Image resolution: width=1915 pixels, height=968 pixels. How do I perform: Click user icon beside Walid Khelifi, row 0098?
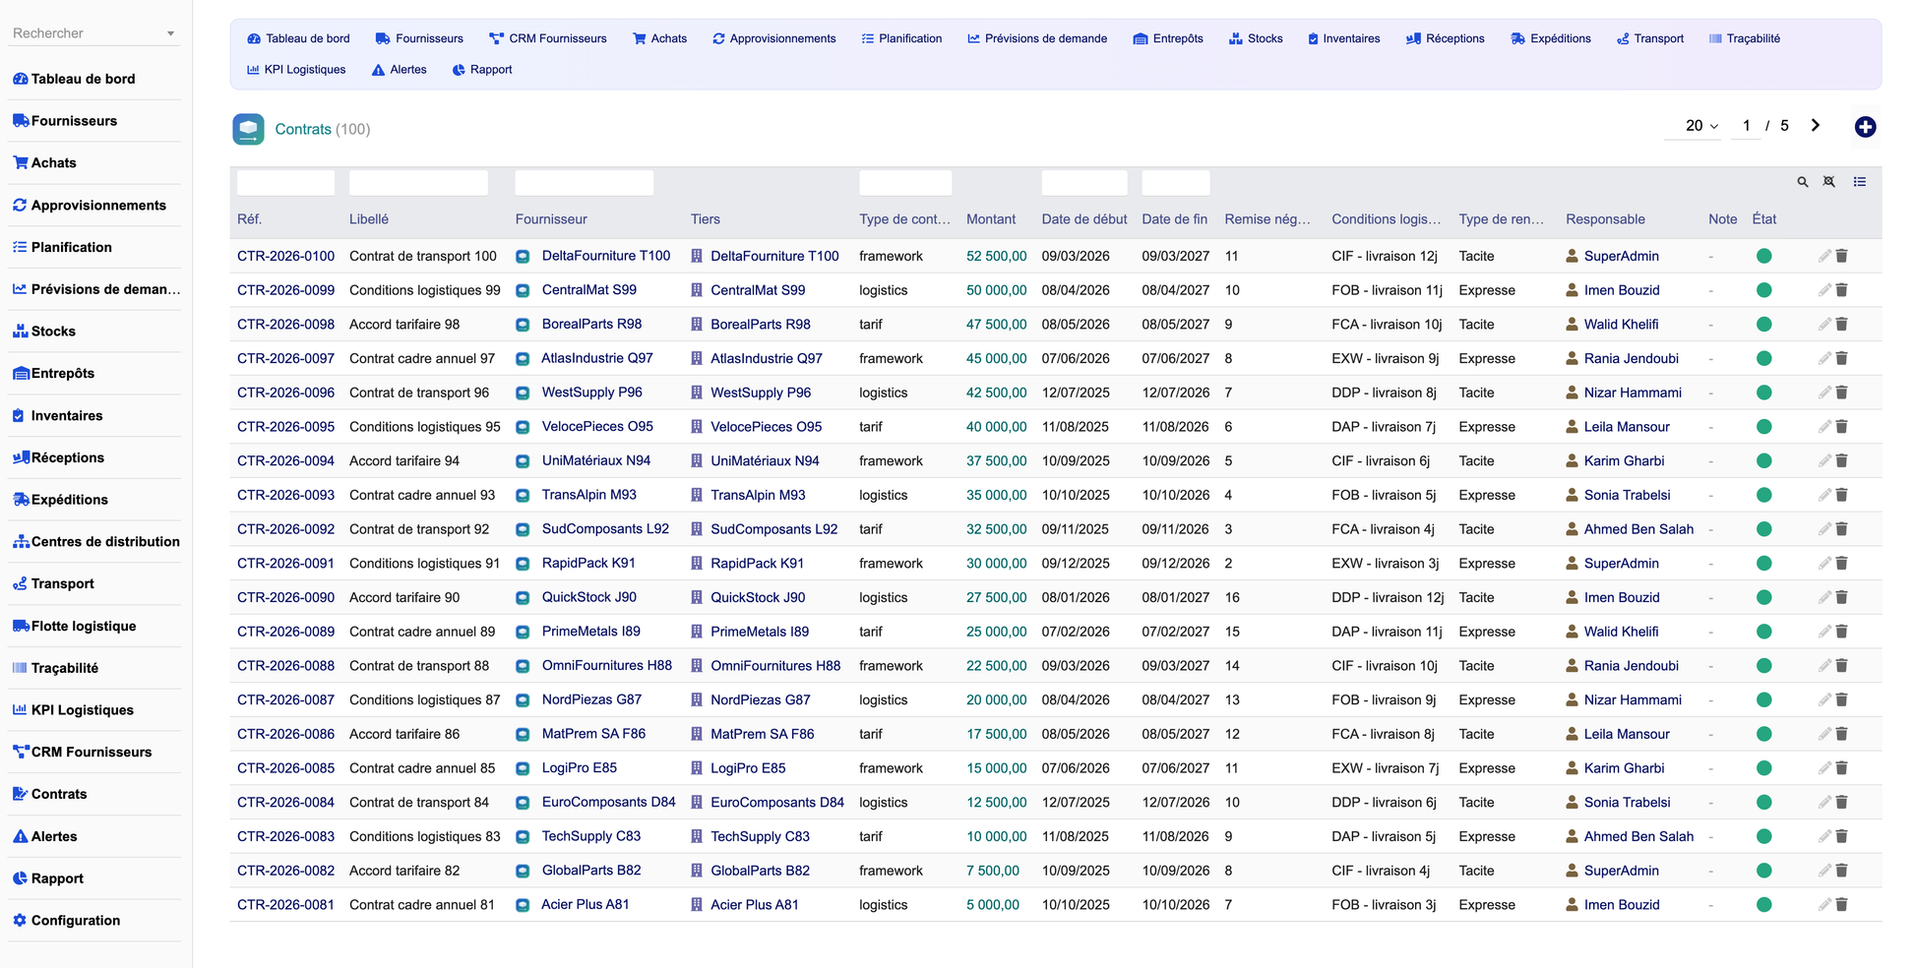pos(1573,325)
